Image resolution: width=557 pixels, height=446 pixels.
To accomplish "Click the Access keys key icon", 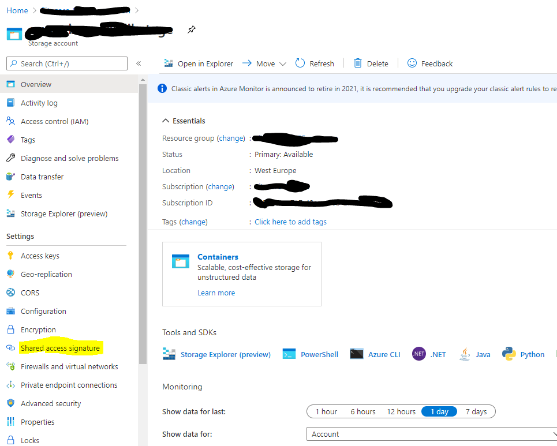I will point(10,256).
